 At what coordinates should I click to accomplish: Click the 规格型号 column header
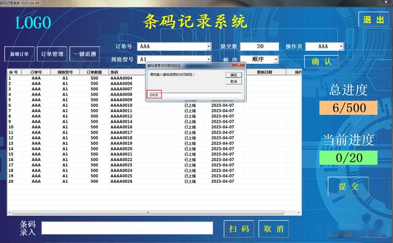point(65,72)
